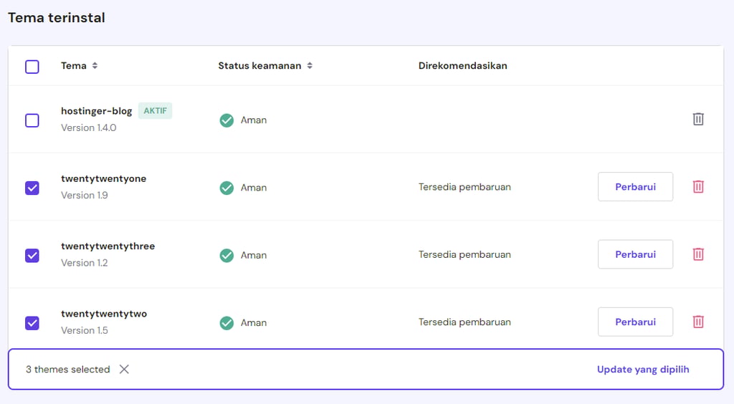Uncheck the twentytwentyone theme checkbox
Image resolution: width=734 pixels, height=404 pixels.
click(32, 188)
